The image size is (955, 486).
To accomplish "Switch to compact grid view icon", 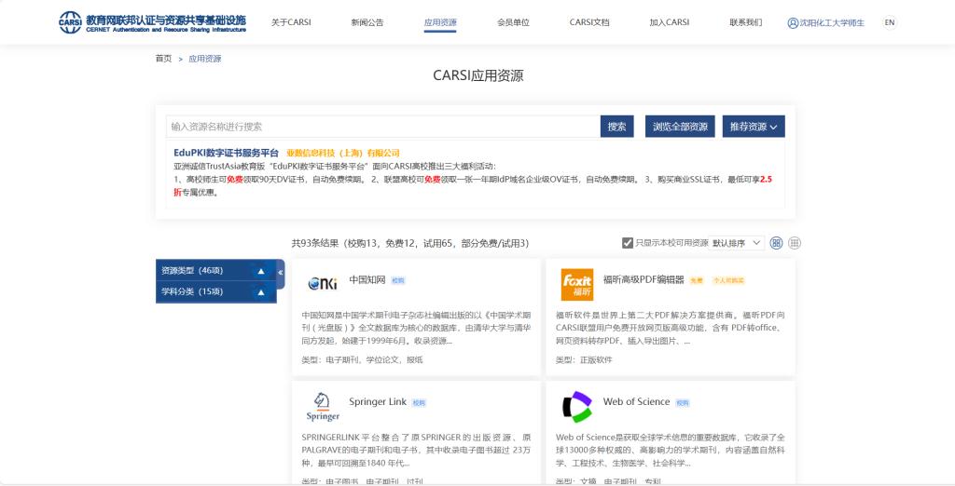I will click(795, 243).
